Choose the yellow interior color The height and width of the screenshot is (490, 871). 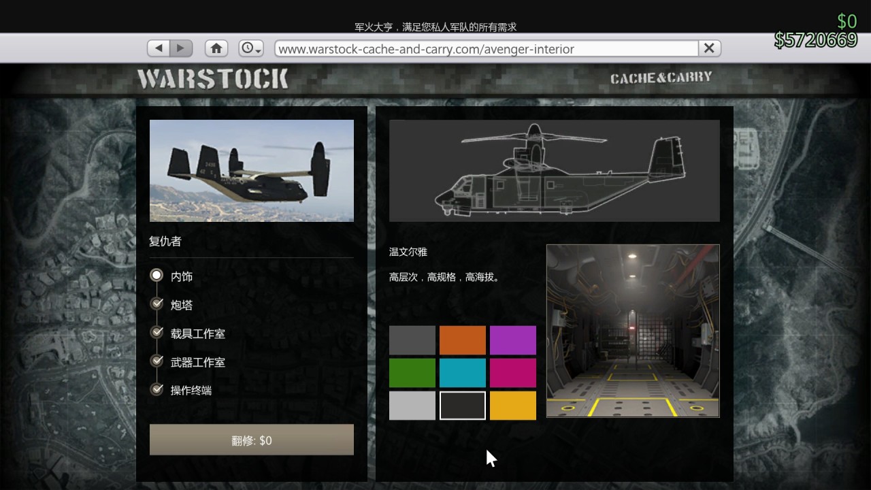click(x=513, y=406)
